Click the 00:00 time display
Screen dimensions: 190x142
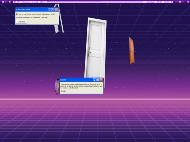click(x=163, y=2)
